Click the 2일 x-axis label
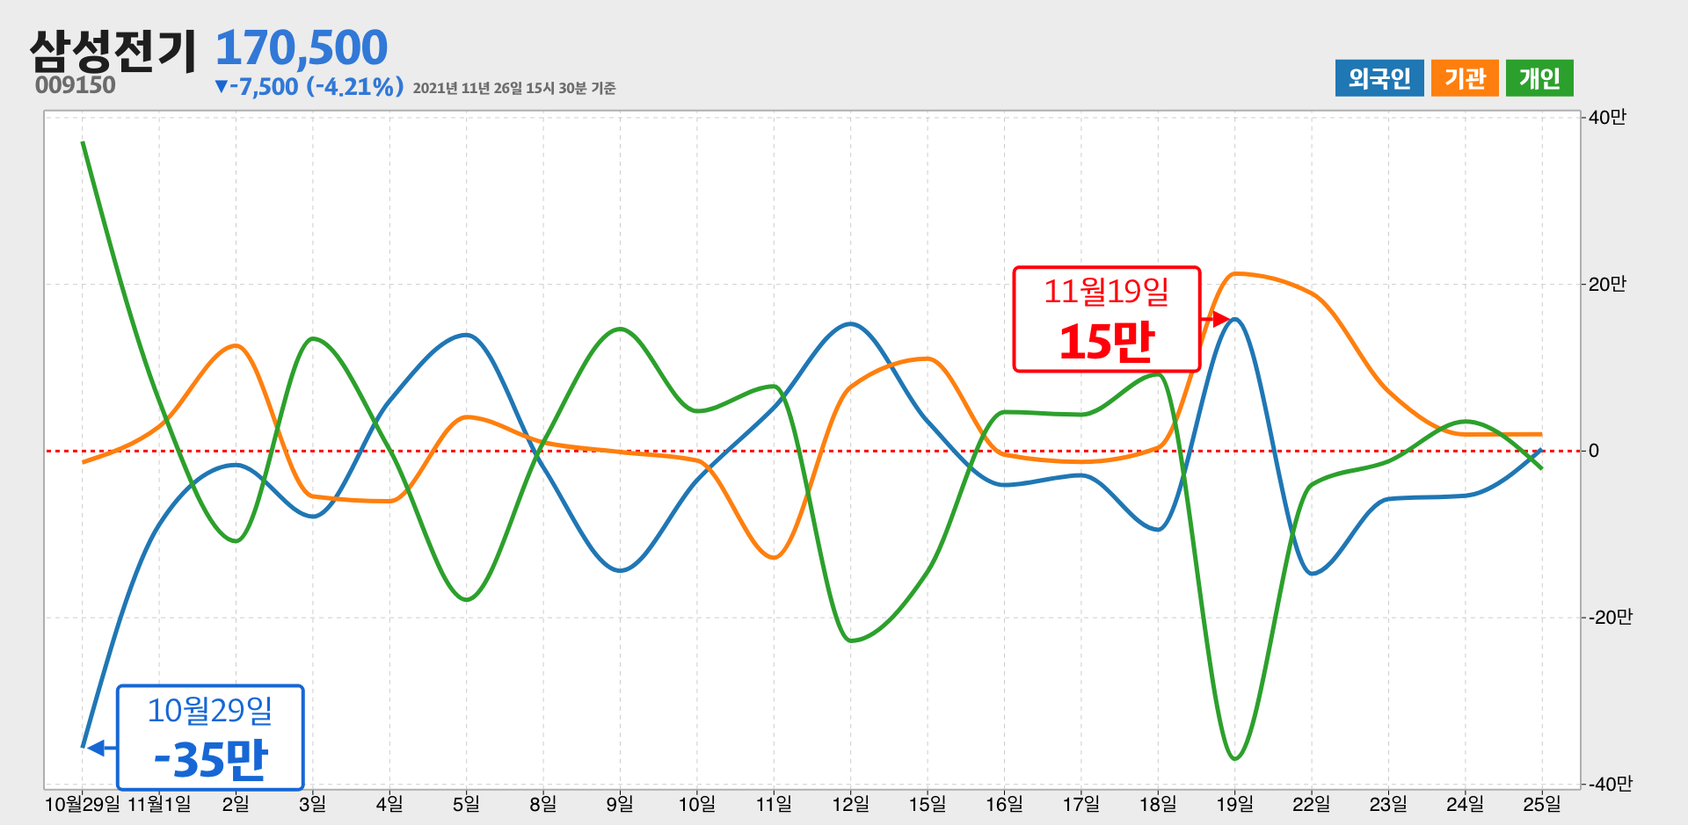Screen dimensions: 1688x825 click(236, 804)
